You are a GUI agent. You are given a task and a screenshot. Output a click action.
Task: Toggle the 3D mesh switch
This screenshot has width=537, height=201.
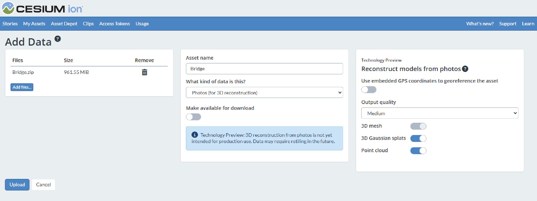418,126
